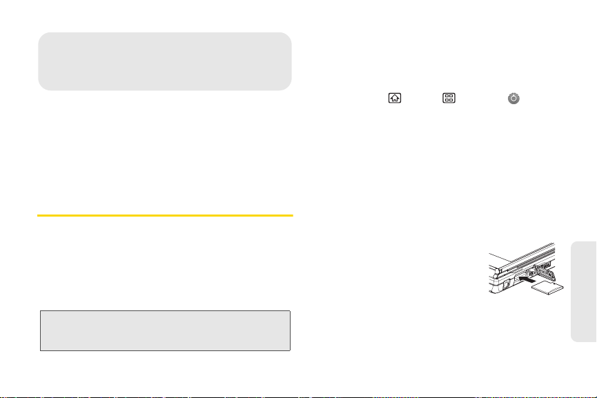Select the microSD card drawing
597x398 pixels.
click(x=547, y=288)
